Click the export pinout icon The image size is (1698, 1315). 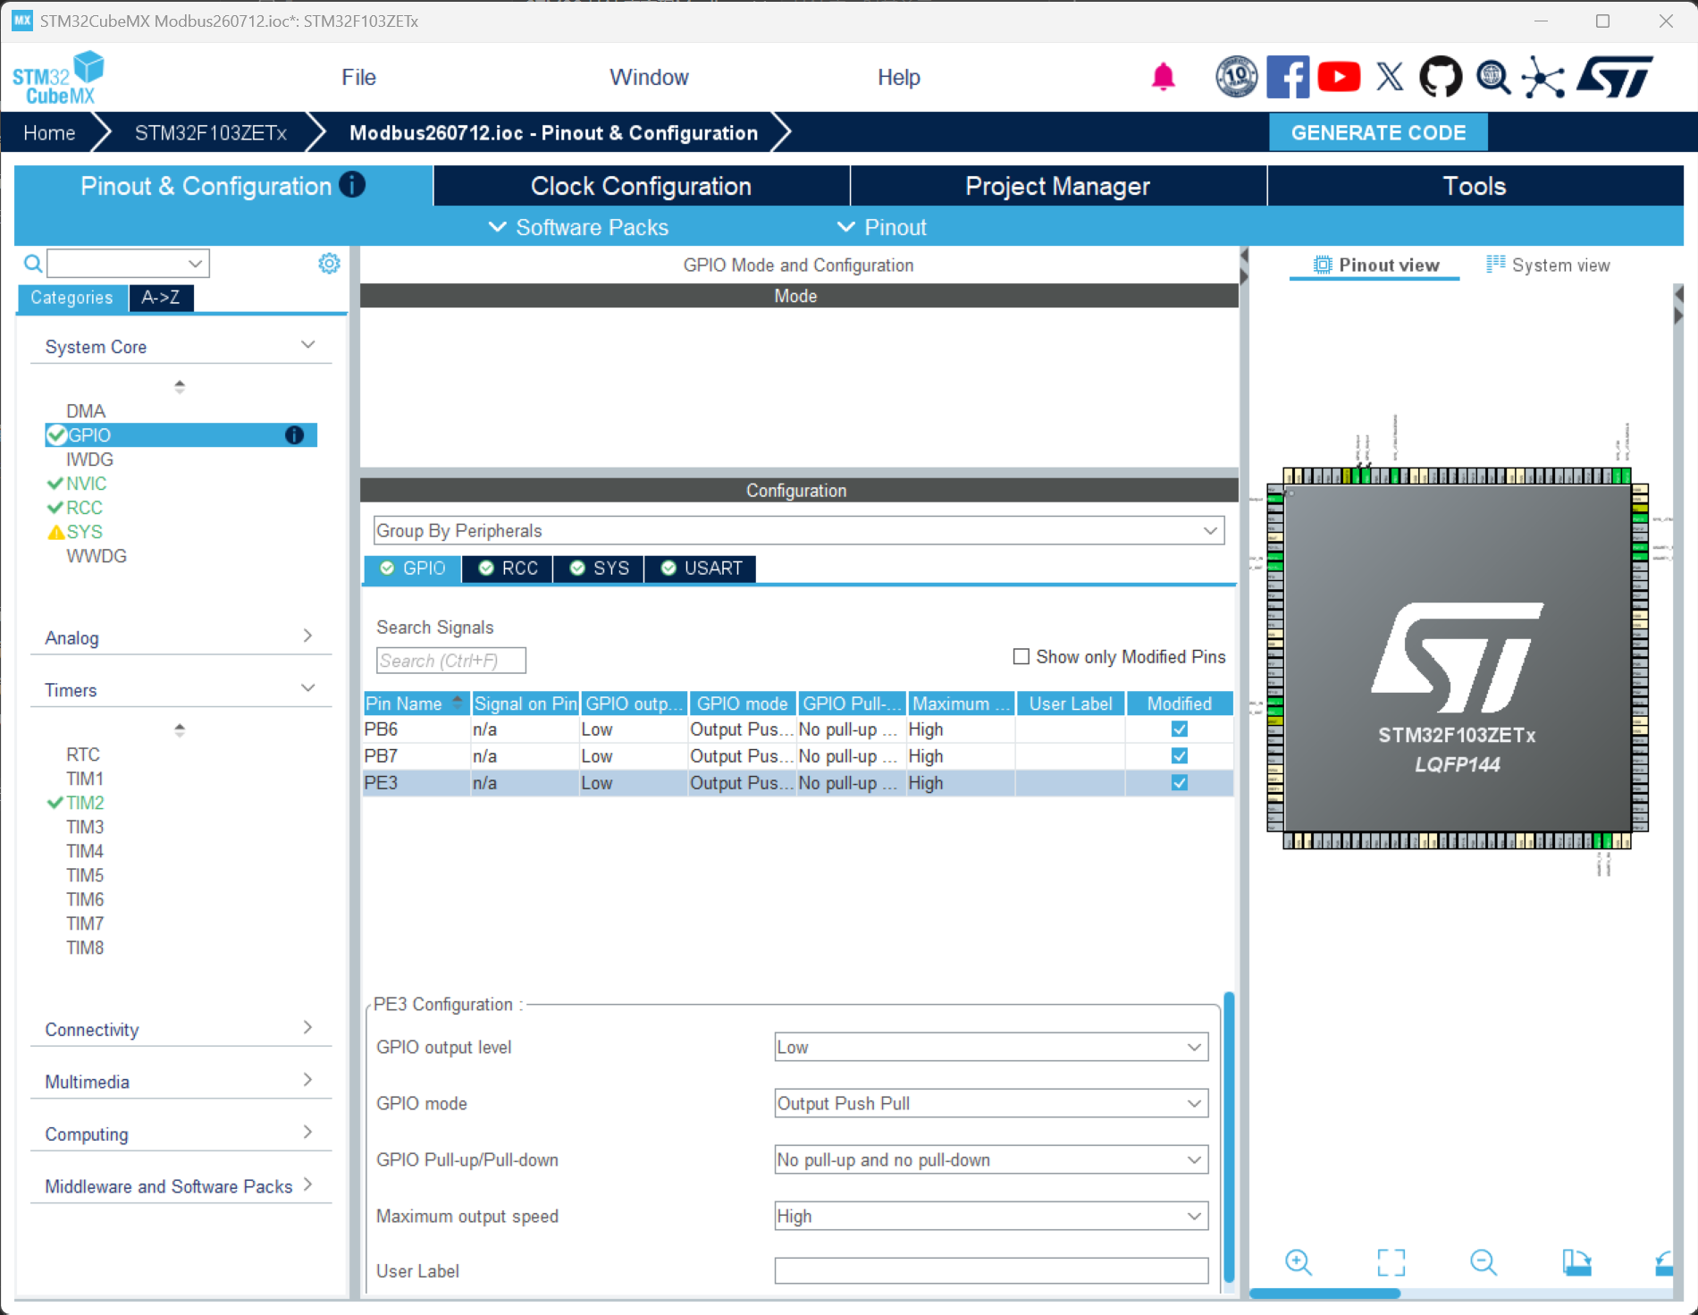click(x=1576, y=1262)
